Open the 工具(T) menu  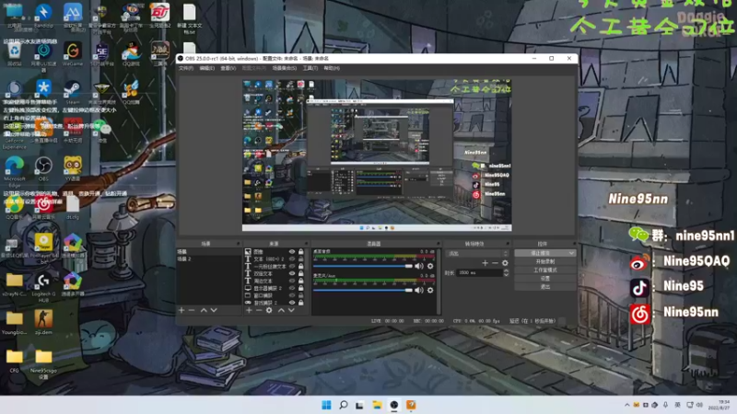[x=310, y=68]
